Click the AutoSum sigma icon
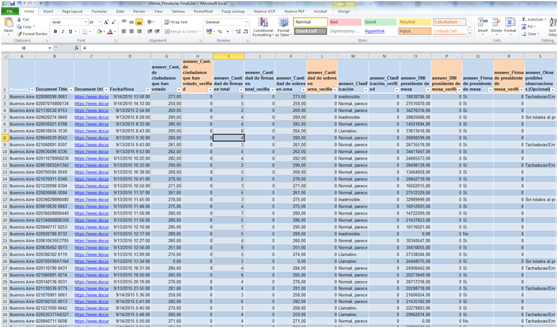Image resolution: width=558 pixels, height=328 pixels. click(524, 20)
